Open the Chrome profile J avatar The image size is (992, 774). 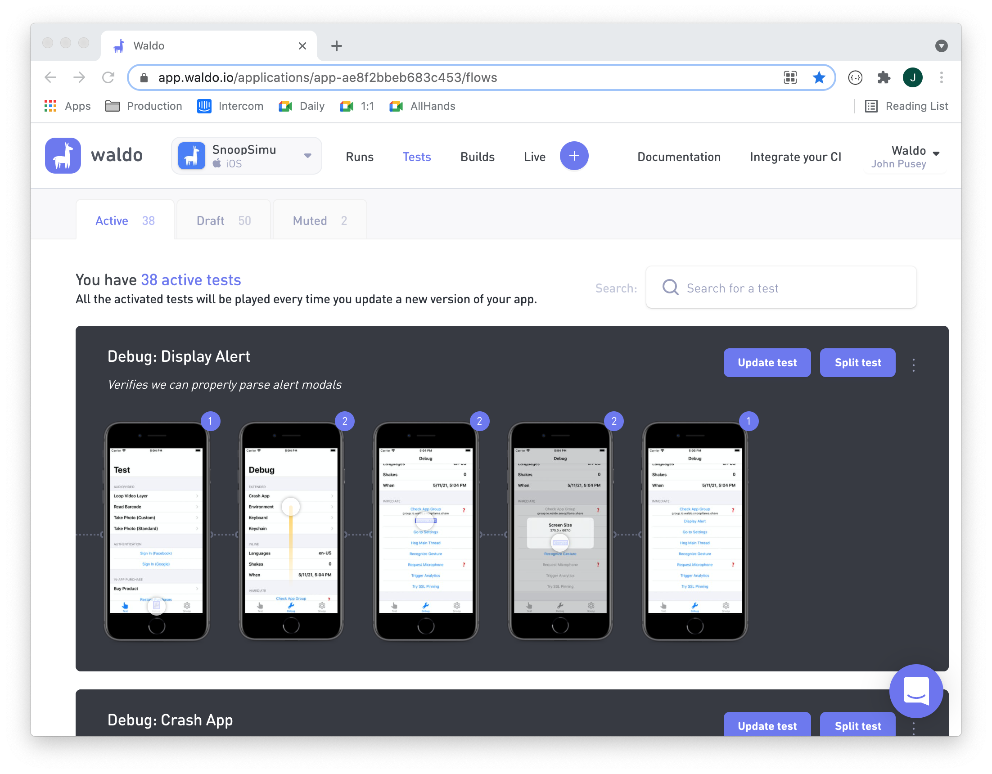912,77
